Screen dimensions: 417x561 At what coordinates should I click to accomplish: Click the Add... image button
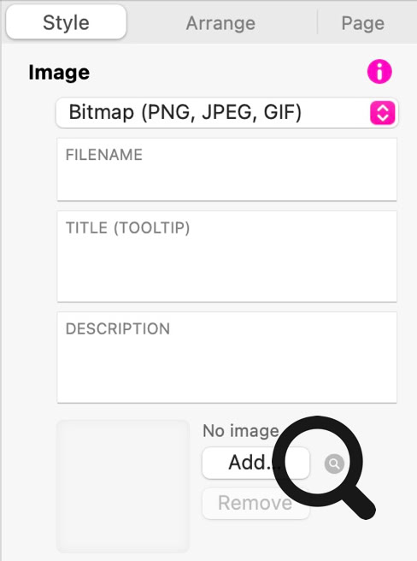coord(255,463)
